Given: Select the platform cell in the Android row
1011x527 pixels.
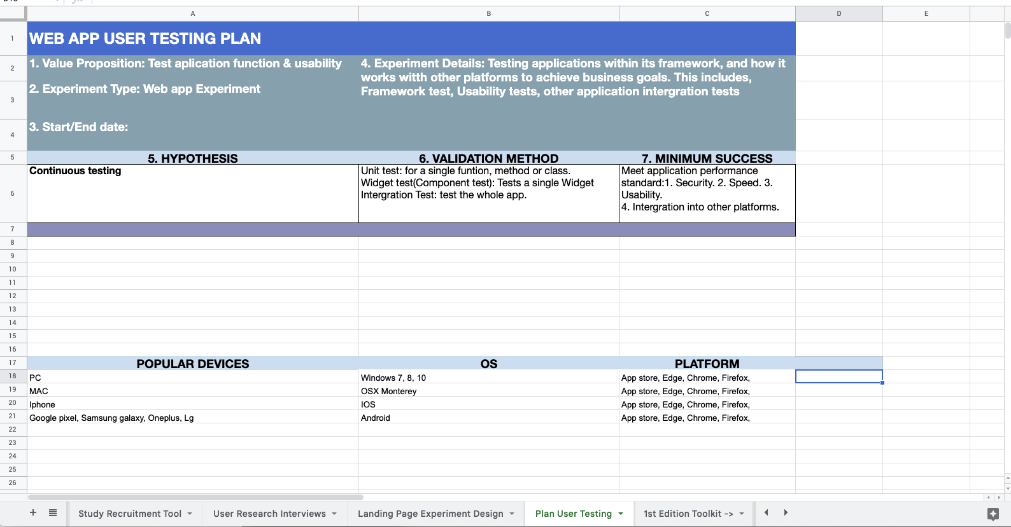Looking at the screenshot, I should click(707, 417).
